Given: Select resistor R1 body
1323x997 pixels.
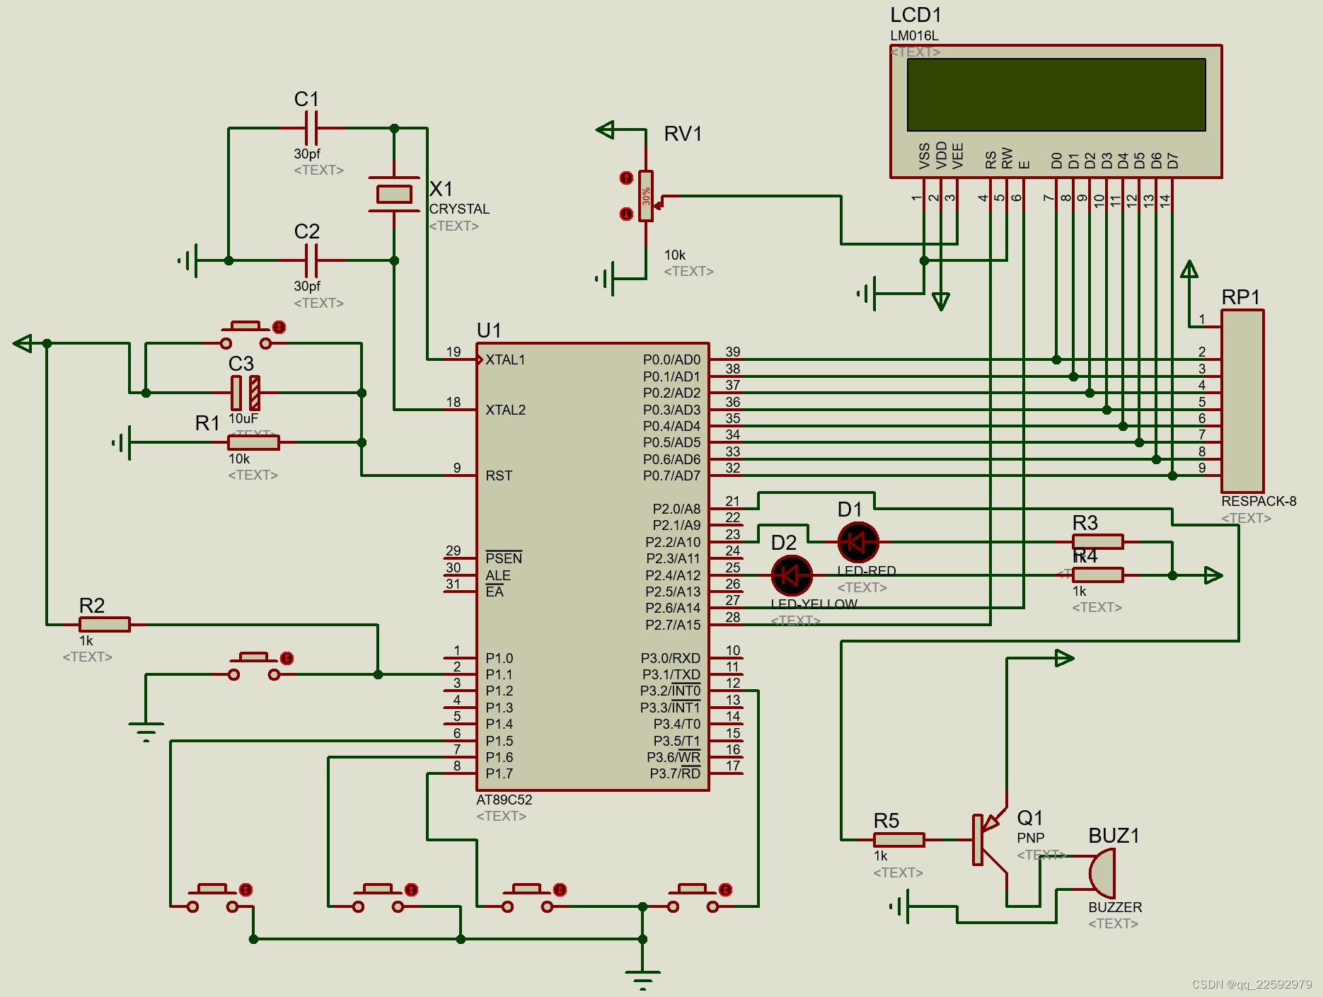Looking at the screenshot, I should click(253, 442).
